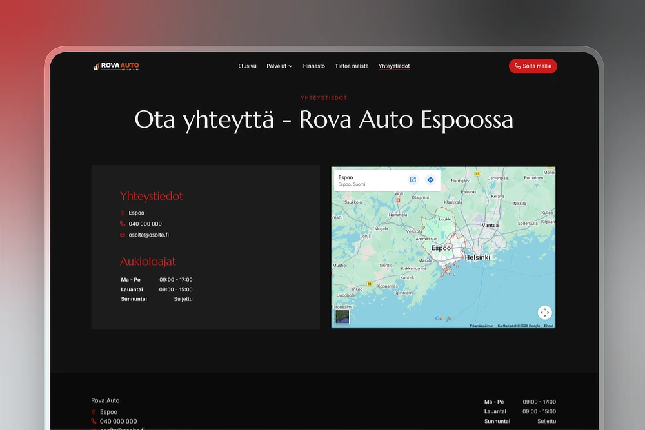Toggle the map's satellite layer thumbnail
Viewport: 645px width, 430px height.
pyautogui.click(x=342, y=317)
